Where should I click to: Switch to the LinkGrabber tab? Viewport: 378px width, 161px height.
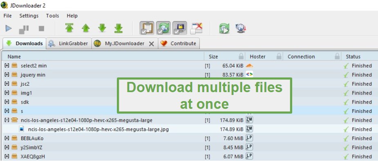pyautogui.click(x=69, y=44)
